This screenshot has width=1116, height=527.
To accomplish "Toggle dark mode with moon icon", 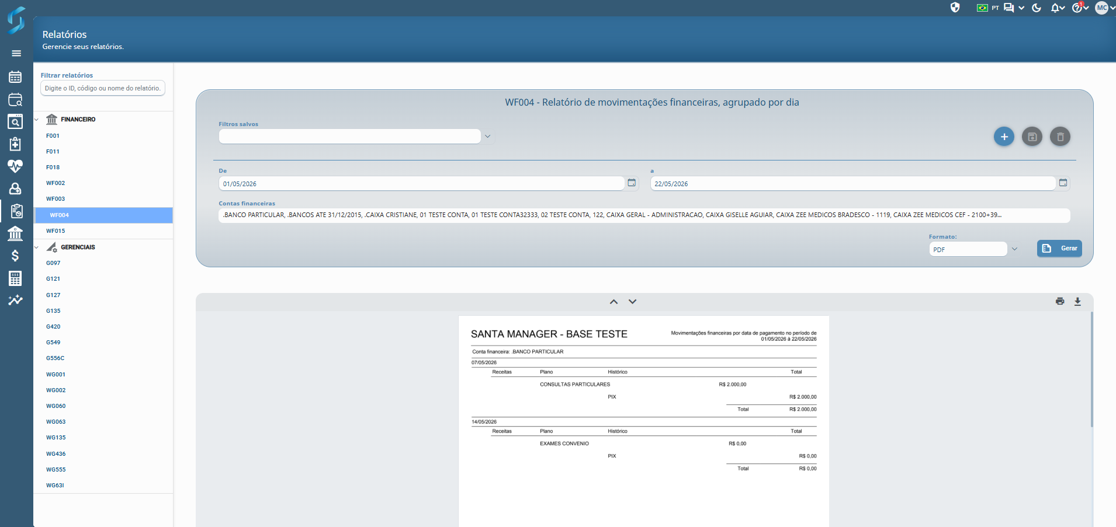I will click(1037, 8).
